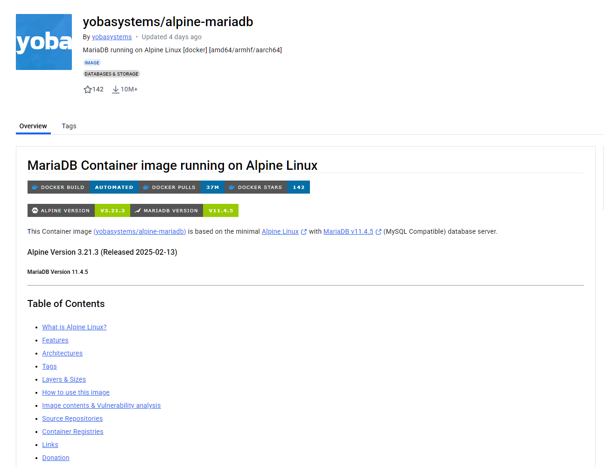This screenshot has height=467, width=604.
Task: Click the Docker Build Automated badge
Action: [x=83, y=187]
